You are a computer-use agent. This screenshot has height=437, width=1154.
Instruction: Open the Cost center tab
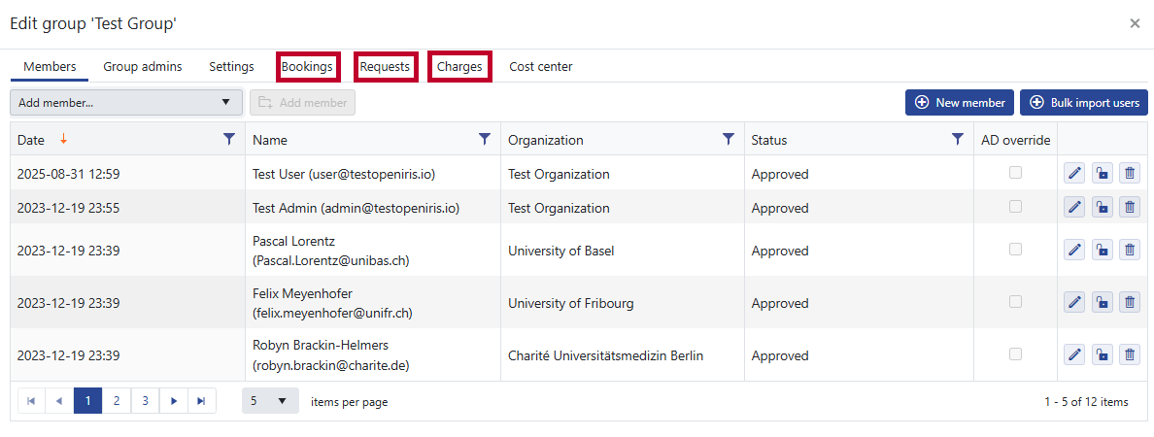click(540, 67)
